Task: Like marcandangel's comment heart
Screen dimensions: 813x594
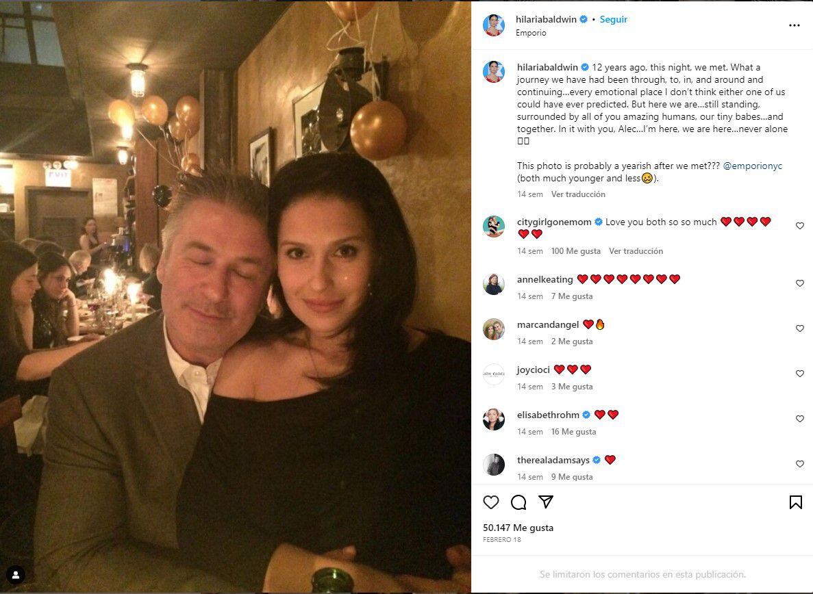Action: pyautogui.click(x=799, y=328)
